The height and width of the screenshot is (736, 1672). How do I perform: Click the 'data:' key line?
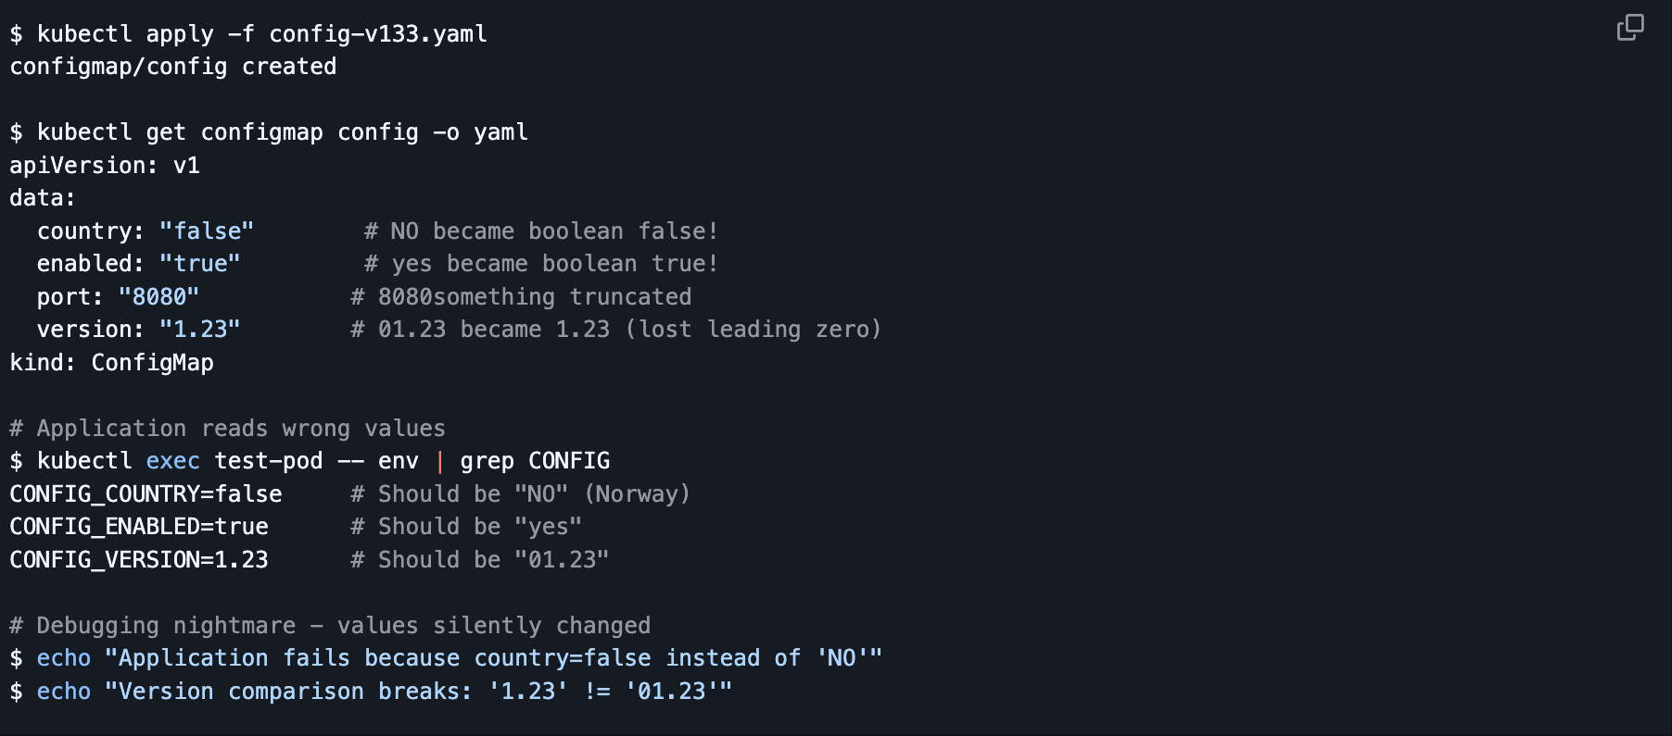[43, 198]
